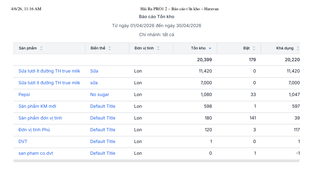This screenshot has width=311, height=171.
Task: Open the Sản phẩm KM mới link
Action: pos(37,106)
